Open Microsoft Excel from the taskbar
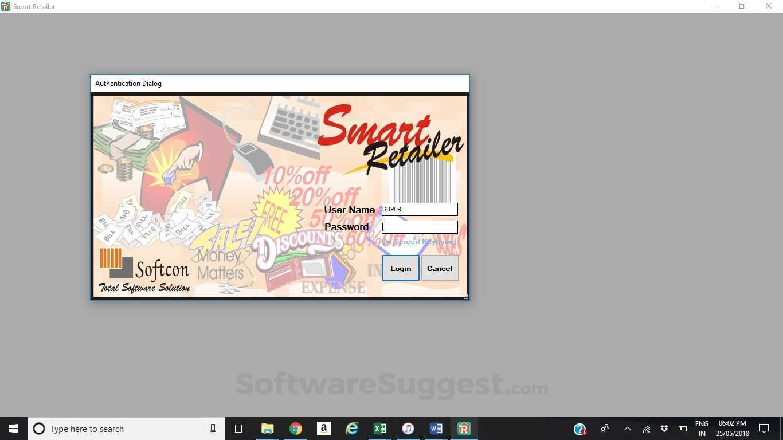Image resolution: width=783 pixels, height=440 pixels. [379, 429]
